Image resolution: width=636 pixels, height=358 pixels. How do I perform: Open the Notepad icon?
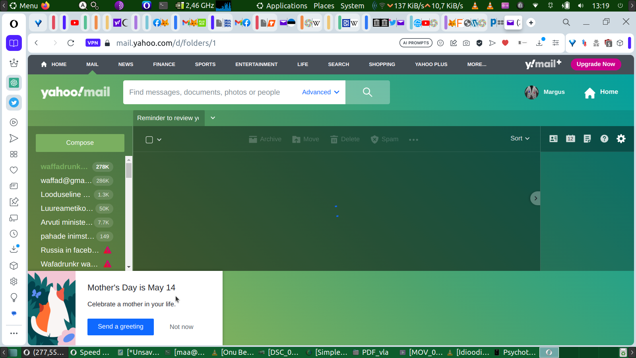point(587,138)
